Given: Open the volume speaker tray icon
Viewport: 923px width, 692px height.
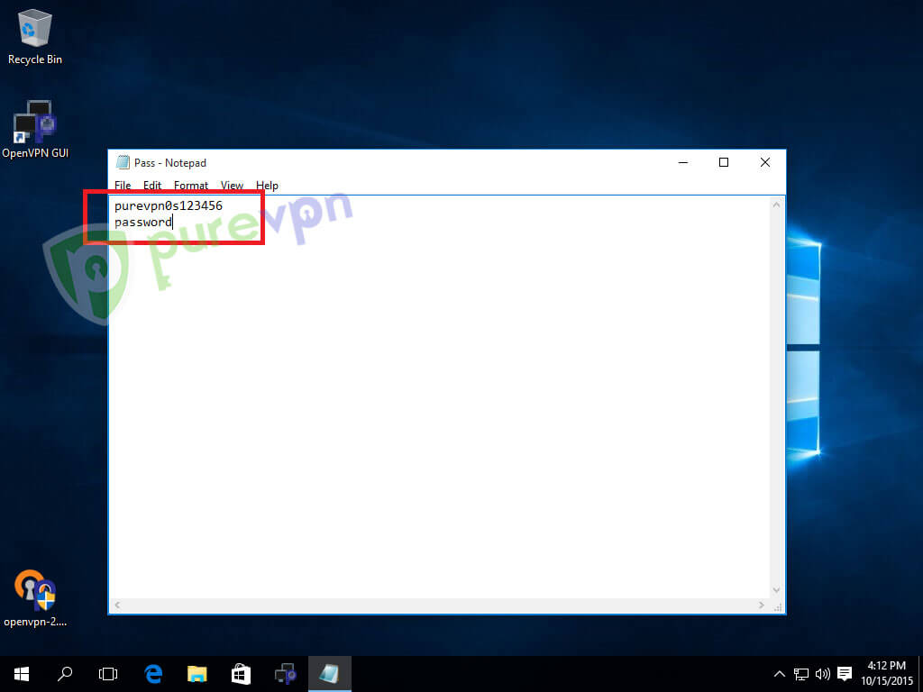Looking at the screenshot, I should tap(822, 674).
